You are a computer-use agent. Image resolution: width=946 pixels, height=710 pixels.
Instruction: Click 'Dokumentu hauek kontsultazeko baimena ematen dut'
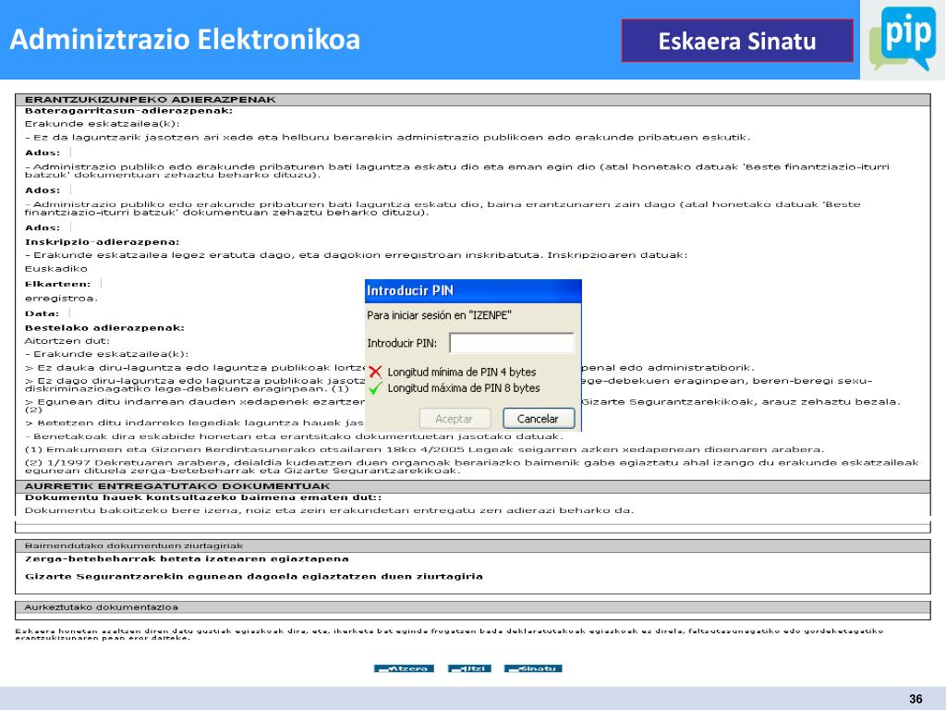coord(203,497)
